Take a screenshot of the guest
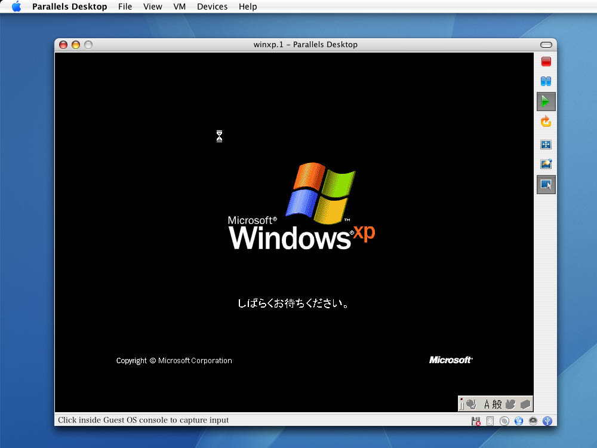Image resolution: width=597 pixels, height=448 pixels. (546, 164)
